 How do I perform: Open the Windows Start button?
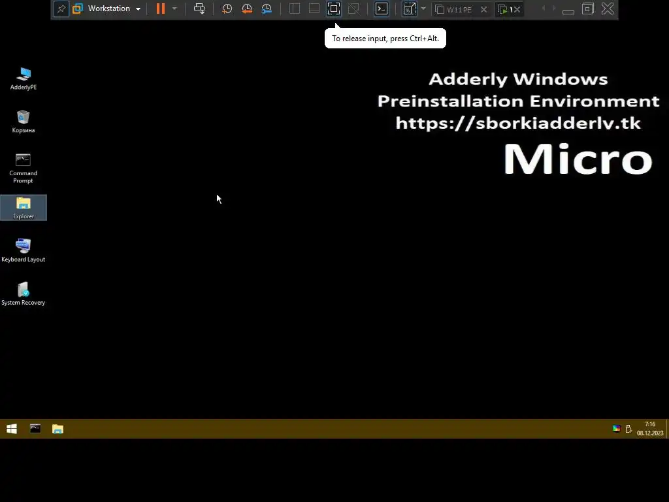point(12,429)
